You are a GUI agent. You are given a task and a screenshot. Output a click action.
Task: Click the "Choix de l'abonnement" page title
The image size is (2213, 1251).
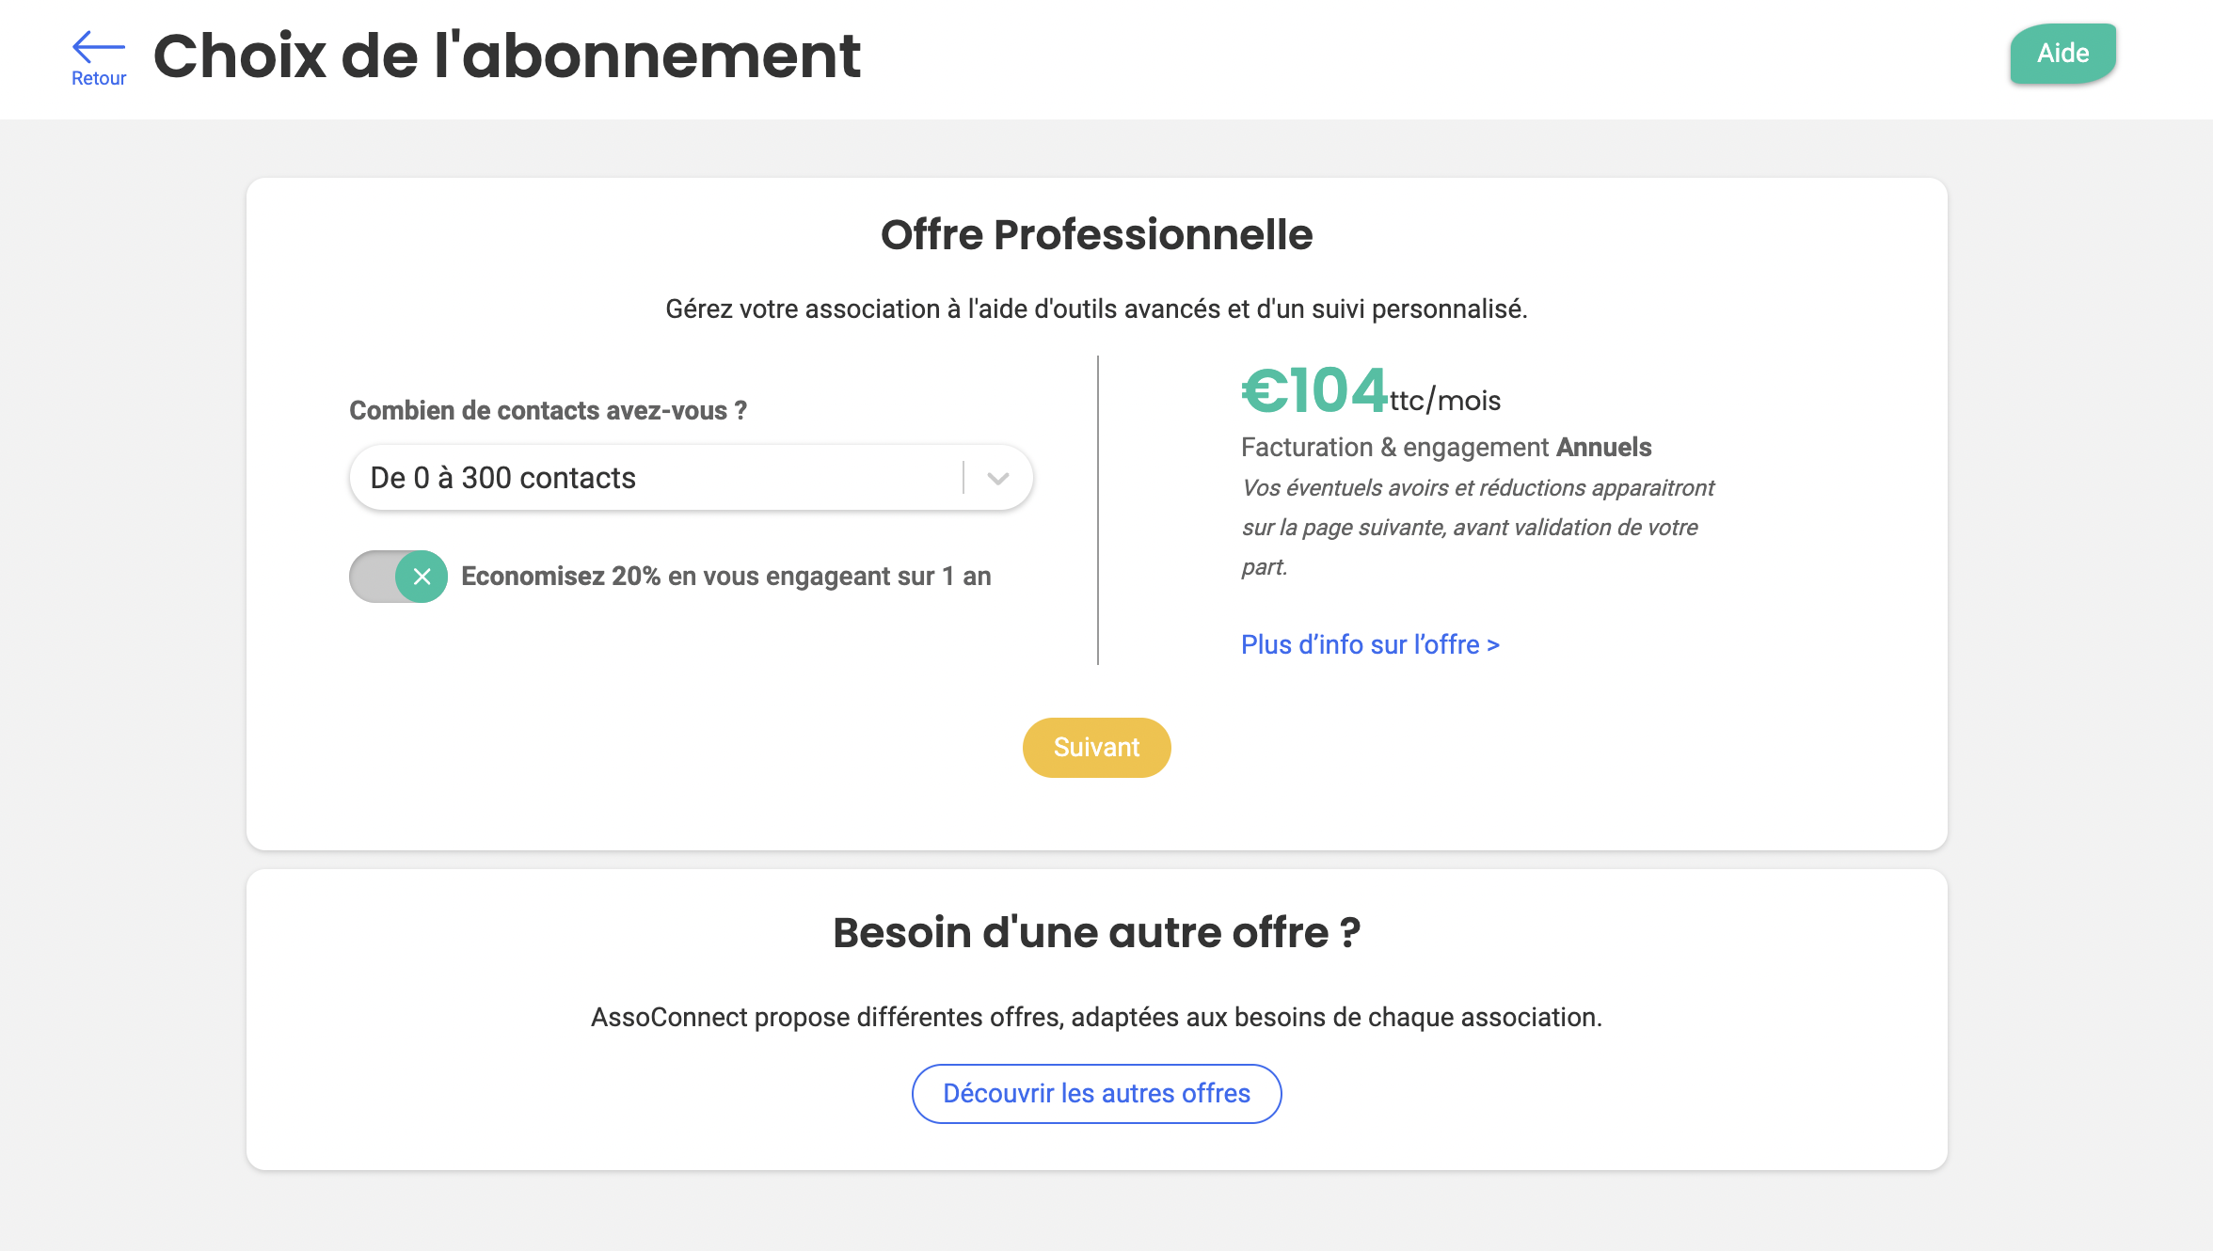[506, 55]
